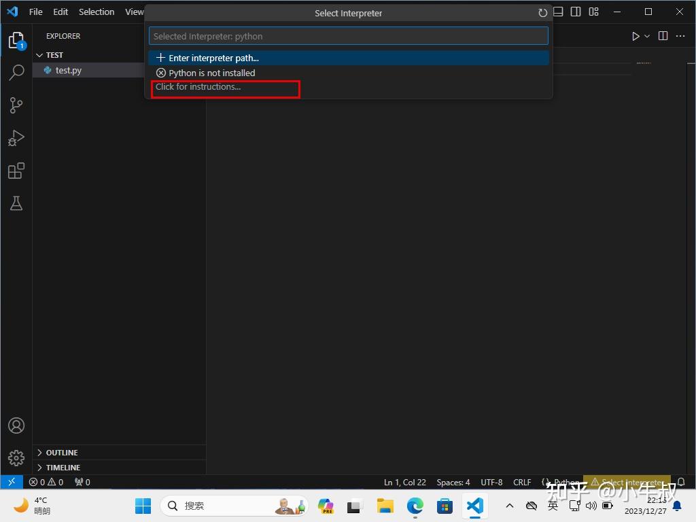
Task: Refresh the interpreter list
Action: (x=542, y=12)
